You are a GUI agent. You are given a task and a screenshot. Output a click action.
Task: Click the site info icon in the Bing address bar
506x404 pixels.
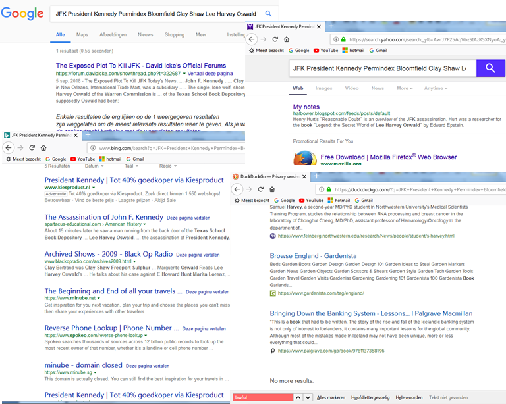pyautogui.click(x=93, y=148)
